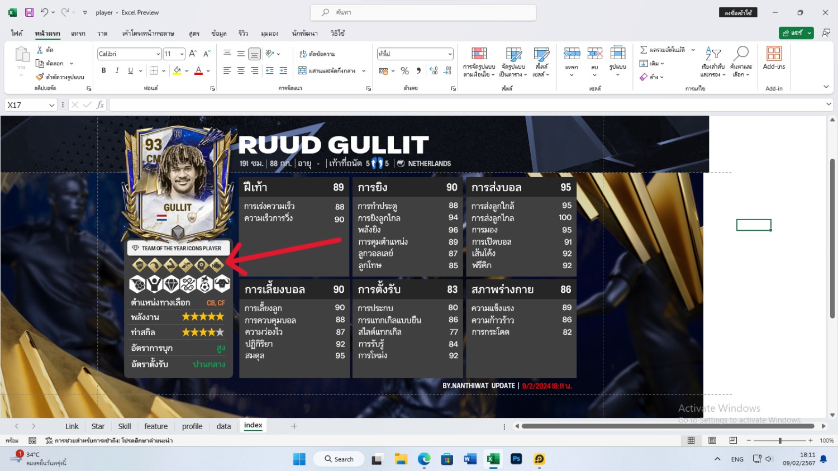Expand the Merge and Center dropdown arrow
The width and height of the screenshot is (838, 471).
364,71
